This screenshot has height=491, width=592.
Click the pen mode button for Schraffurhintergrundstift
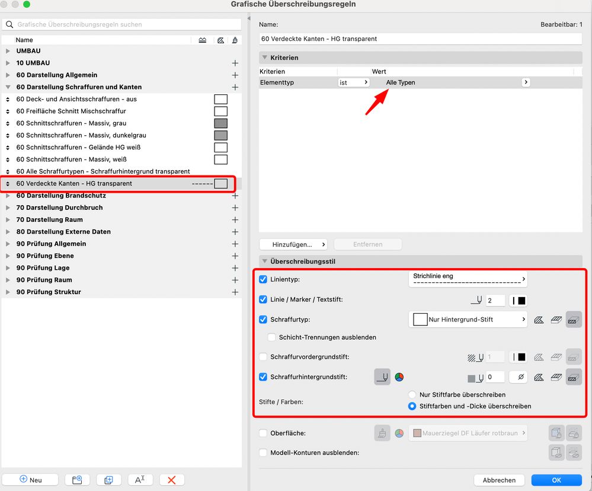point(382,377)
